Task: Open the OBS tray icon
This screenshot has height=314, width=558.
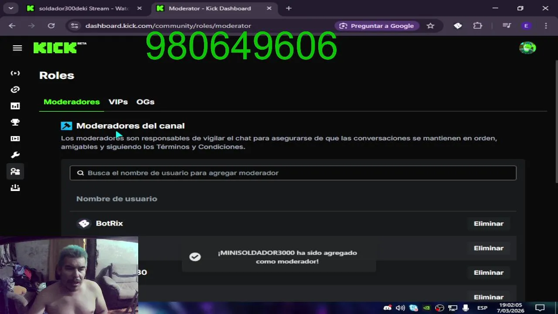Action: point(440,308)
